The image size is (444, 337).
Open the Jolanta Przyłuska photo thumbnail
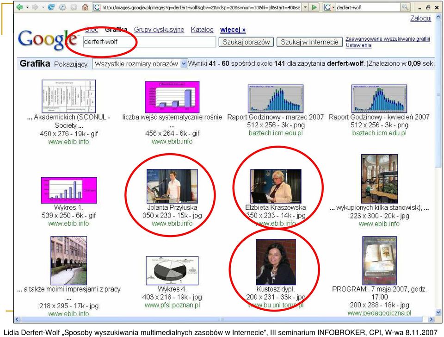(172, 186)
